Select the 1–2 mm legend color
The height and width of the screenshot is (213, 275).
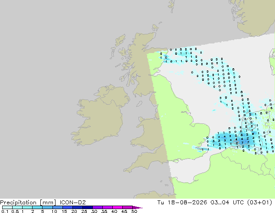click(27, 207)
